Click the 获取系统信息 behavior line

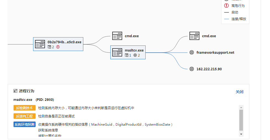48,130
